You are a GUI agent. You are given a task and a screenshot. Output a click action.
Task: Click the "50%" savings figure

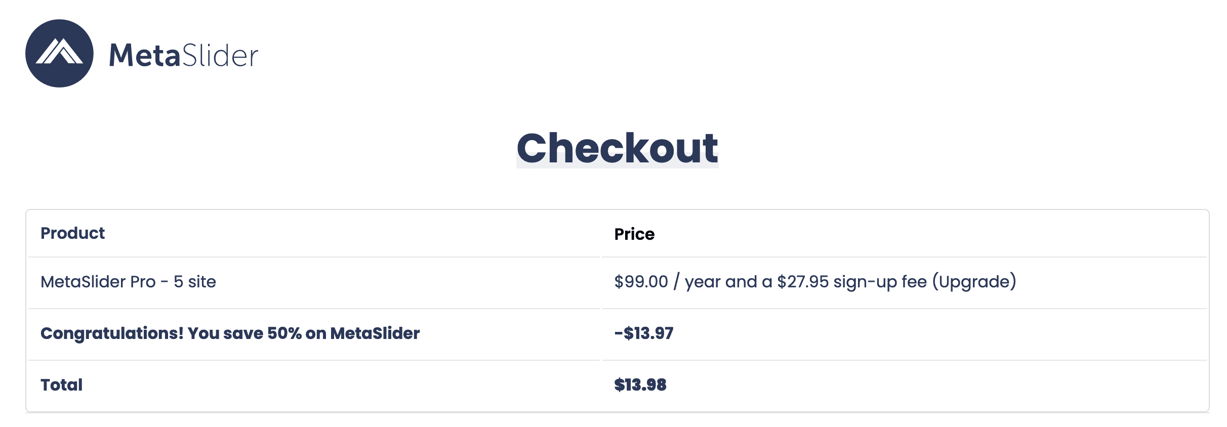click(284, 333)
